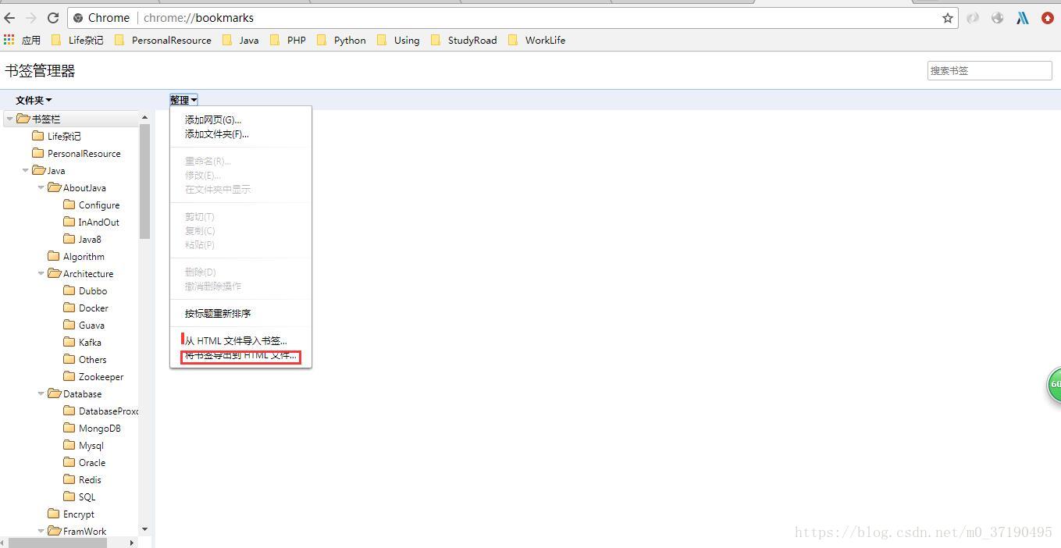1061x548 pixels.
Task: Open the Life杂记 folder in bookmarks bar
Action: (77, 40)
